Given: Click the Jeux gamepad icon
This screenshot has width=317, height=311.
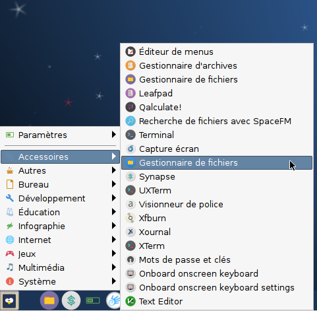Looking at the screenshot, I should (x=10, y=254).
